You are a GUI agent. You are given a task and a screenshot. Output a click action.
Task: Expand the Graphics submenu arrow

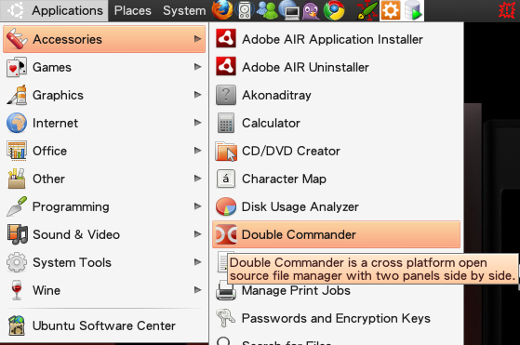click(x=198, y=95)
